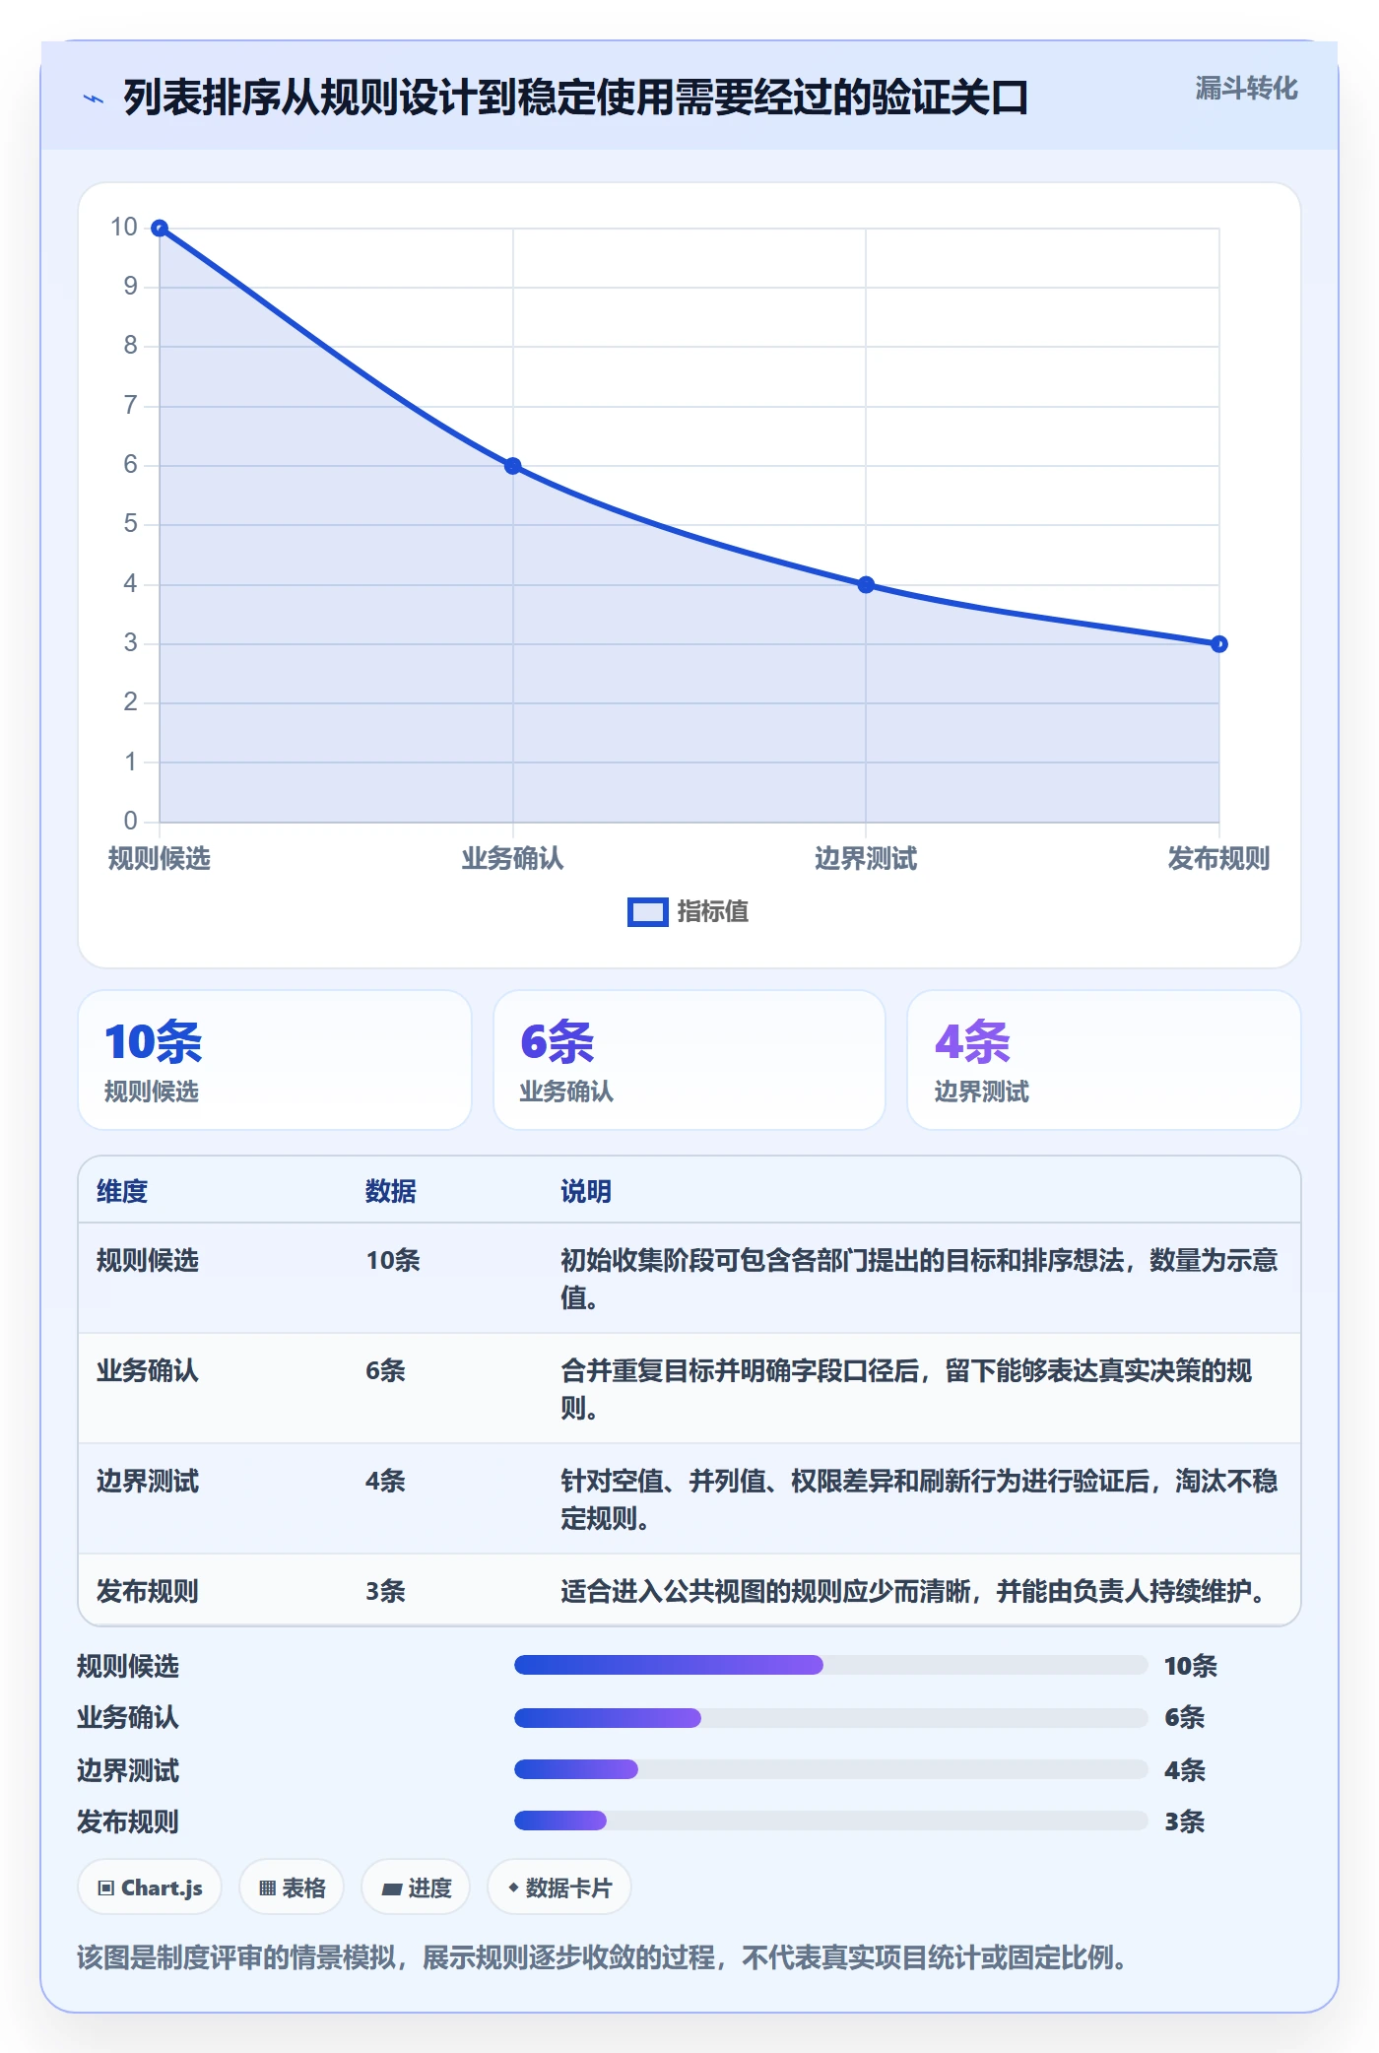Click the 业务确认 x-axis label
This screenshot has height=2053, width=1379.
513,859
